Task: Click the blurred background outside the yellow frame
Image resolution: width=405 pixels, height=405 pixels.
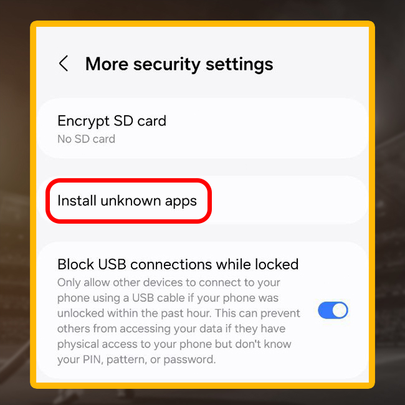Action: click(15, 207)
